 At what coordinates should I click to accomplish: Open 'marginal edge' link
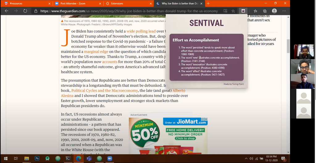click(96, 51)
